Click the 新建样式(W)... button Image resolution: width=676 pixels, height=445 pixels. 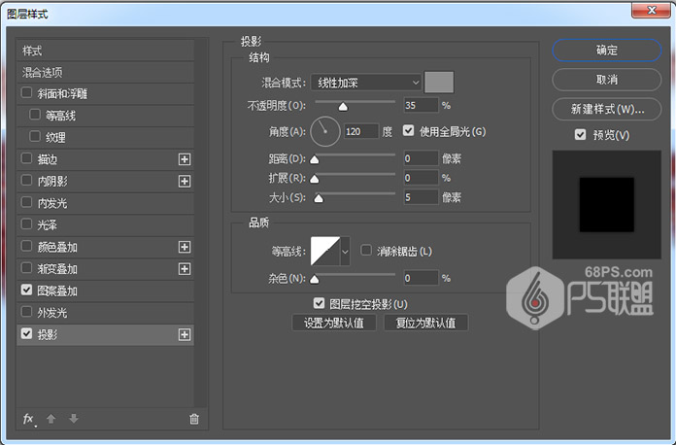(607, 109)
